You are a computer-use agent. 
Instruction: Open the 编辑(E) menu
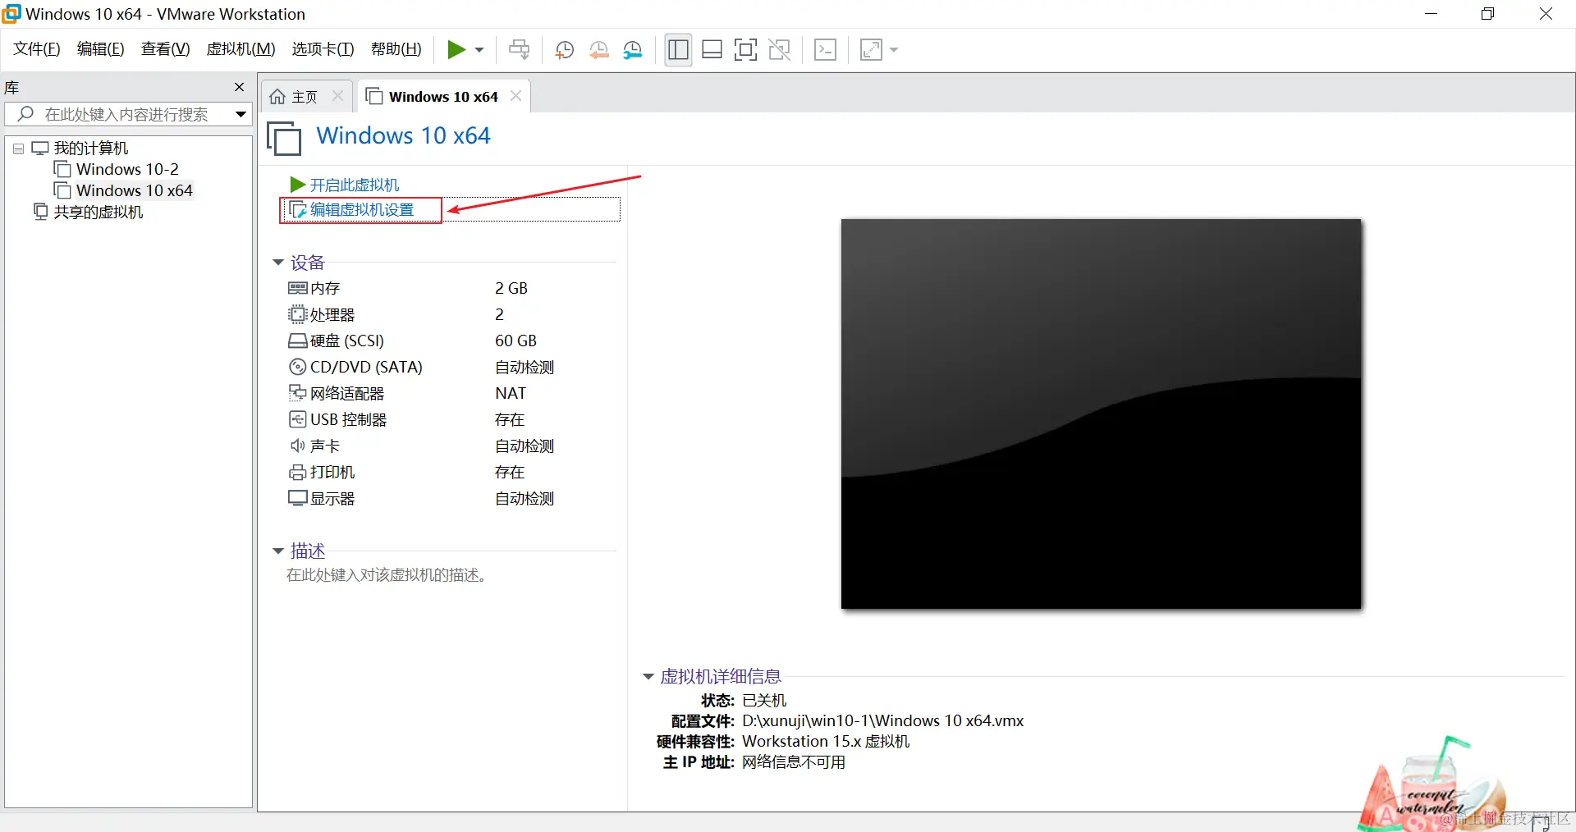(101, 49)
